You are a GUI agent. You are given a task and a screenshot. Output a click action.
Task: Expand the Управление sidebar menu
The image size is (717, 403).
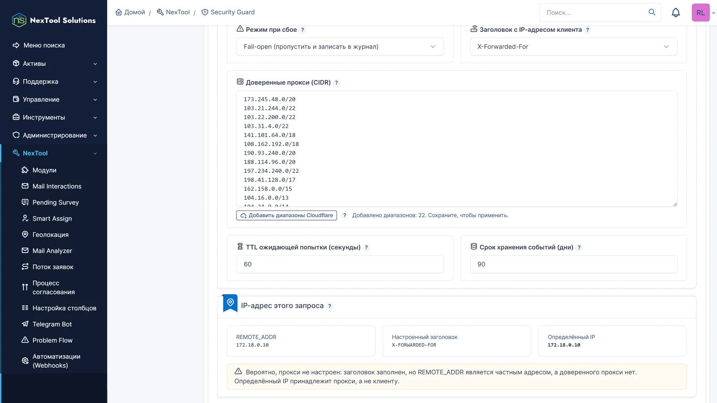coord(54,99)
